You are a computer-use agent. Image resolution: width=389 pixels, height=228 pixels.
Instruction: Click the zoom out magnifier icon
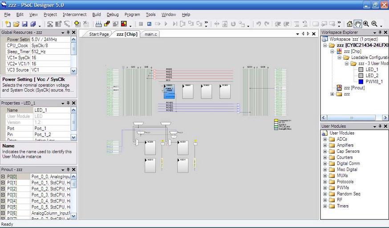(374, 24)
